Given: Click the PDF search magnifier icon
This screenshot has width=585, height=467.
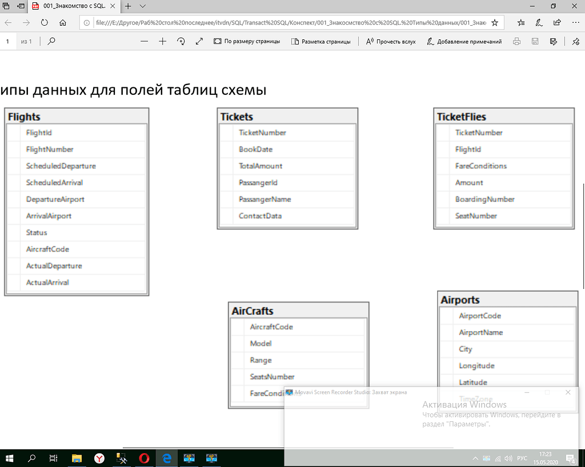Looking at the screenshot, I should click(x=52, y=42).
